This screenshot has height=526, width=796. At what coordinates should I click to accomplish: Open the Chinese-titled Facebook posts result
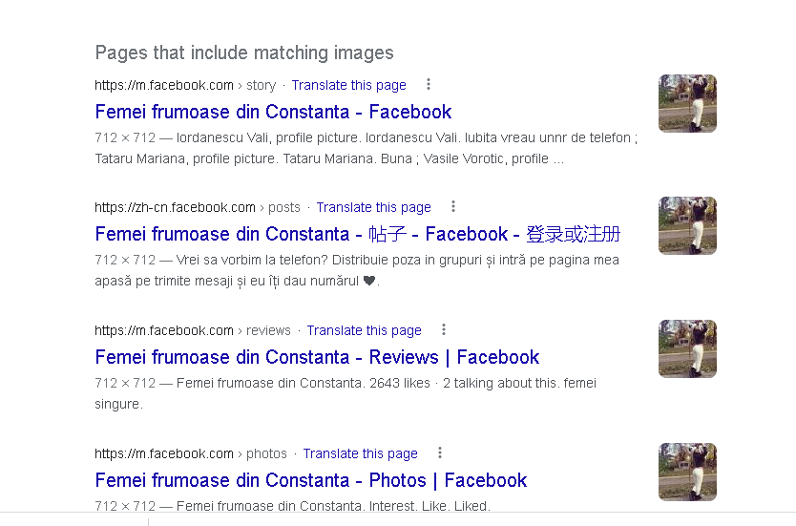pyautogui.click(x=358, y=234)
